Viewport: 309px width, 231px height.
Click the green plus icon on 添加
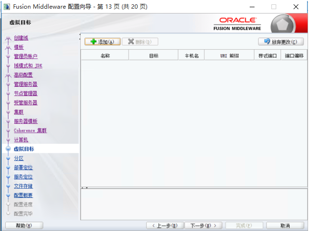pos(94,41)
